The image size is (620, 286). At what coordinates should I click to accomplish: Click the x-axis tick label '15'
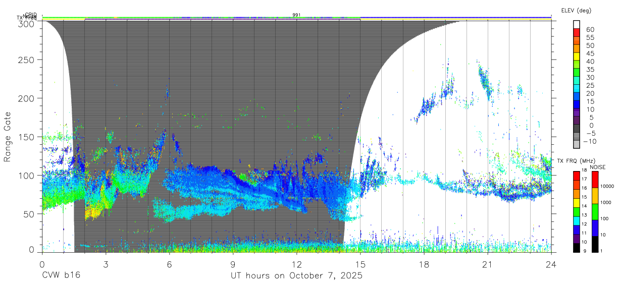click(360, 264)
